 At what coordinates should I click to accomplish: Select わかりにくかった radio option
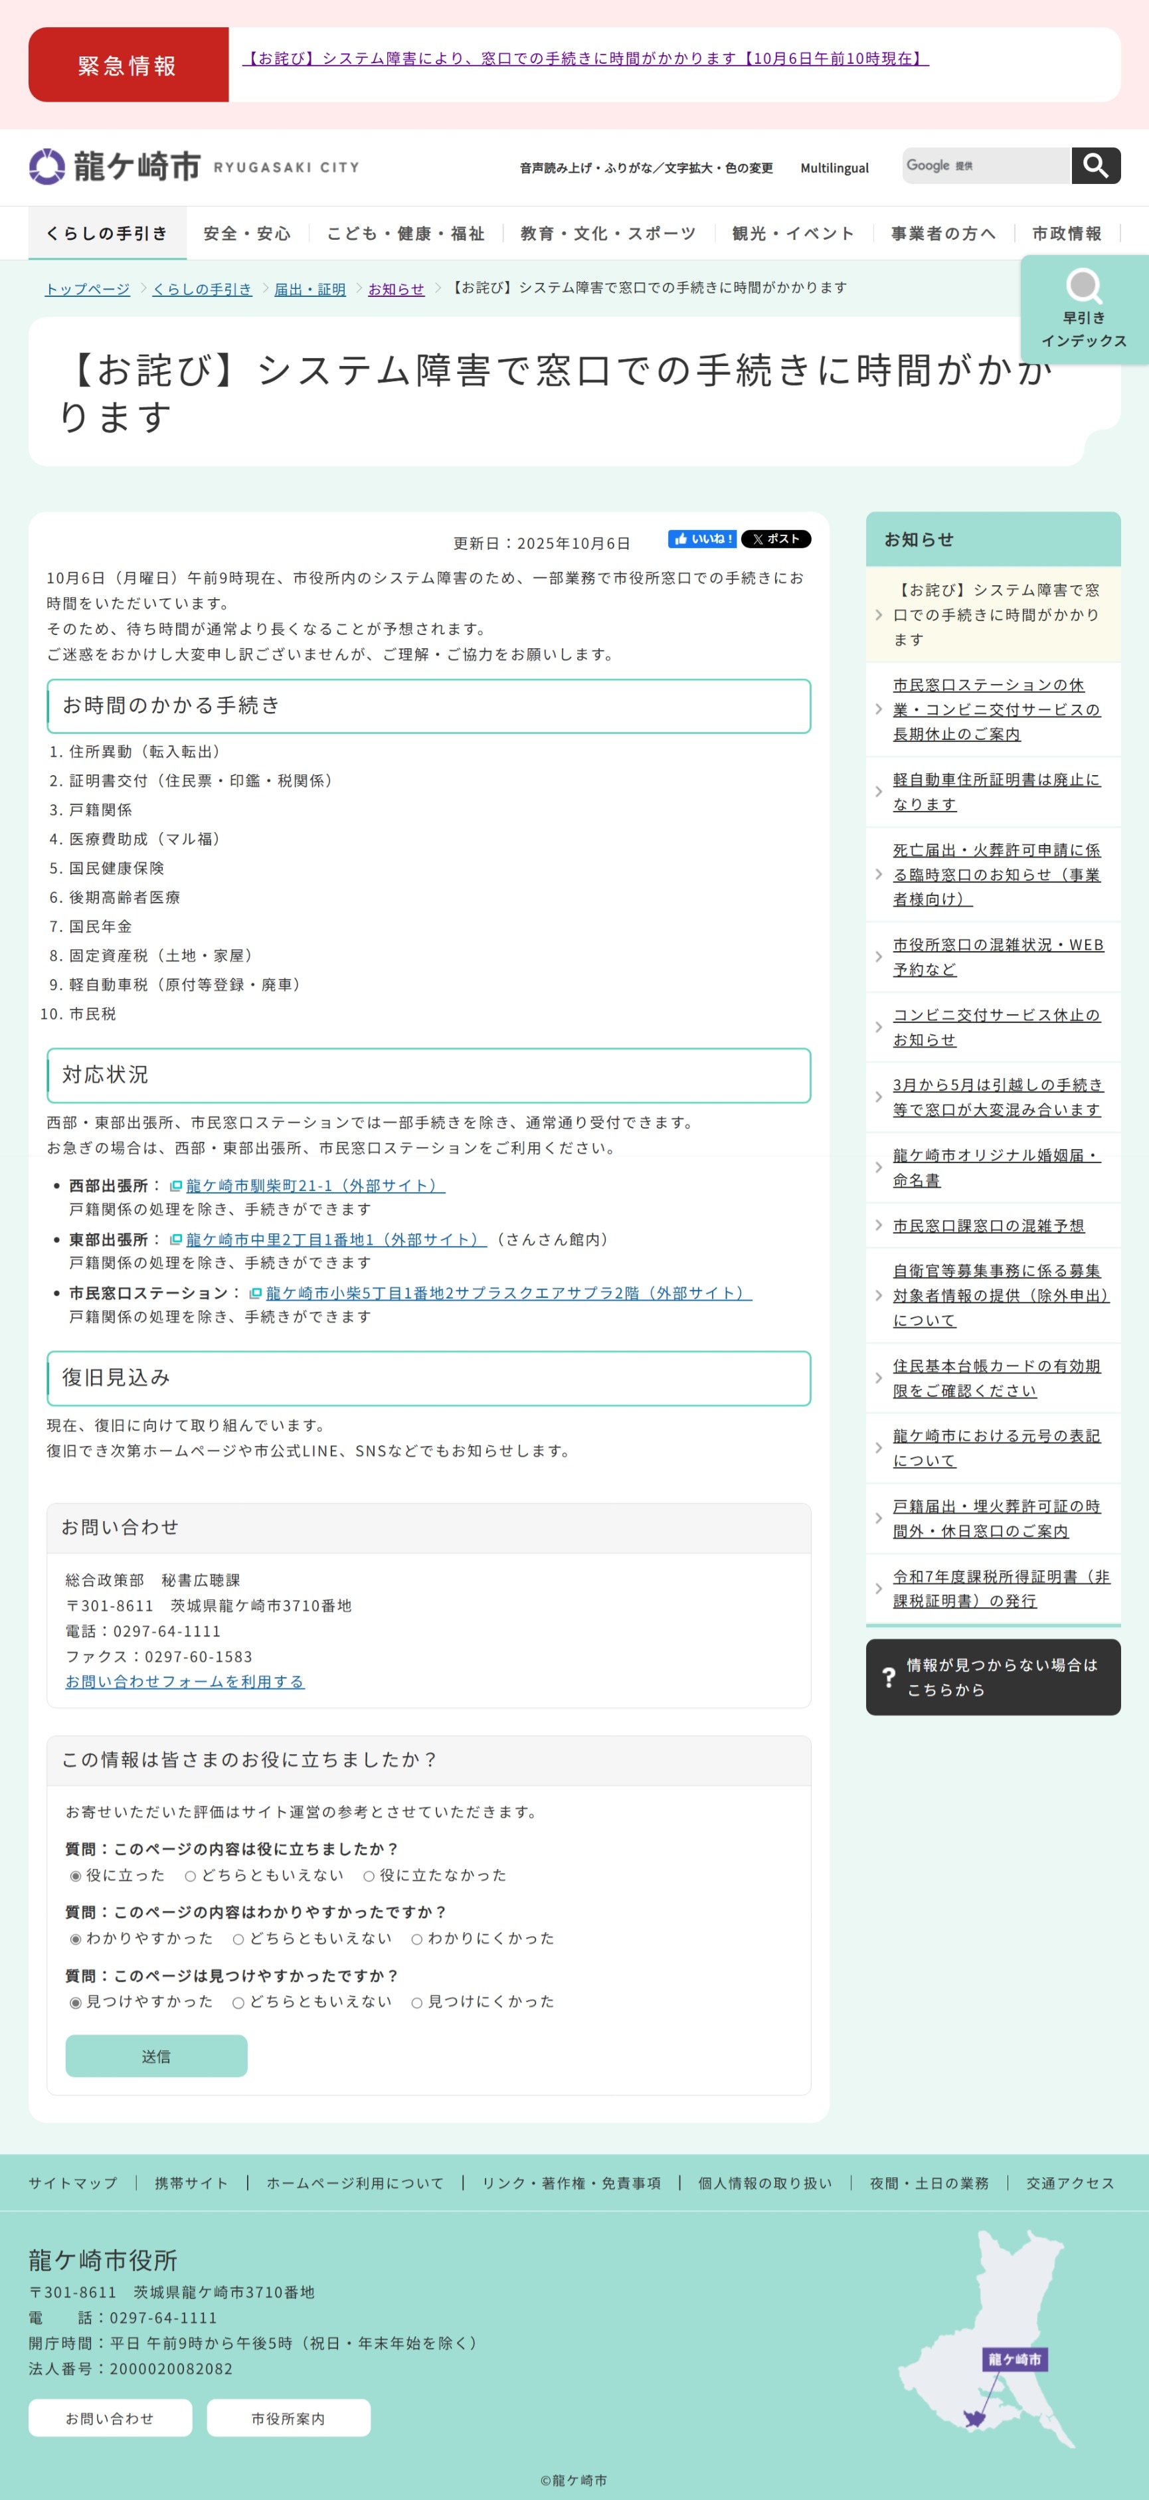click(x=417, y=1939)
